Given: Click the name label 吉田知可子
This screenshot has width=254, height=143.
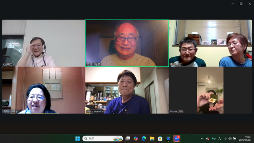Looking at the screenshot, I should click(11, 111).
